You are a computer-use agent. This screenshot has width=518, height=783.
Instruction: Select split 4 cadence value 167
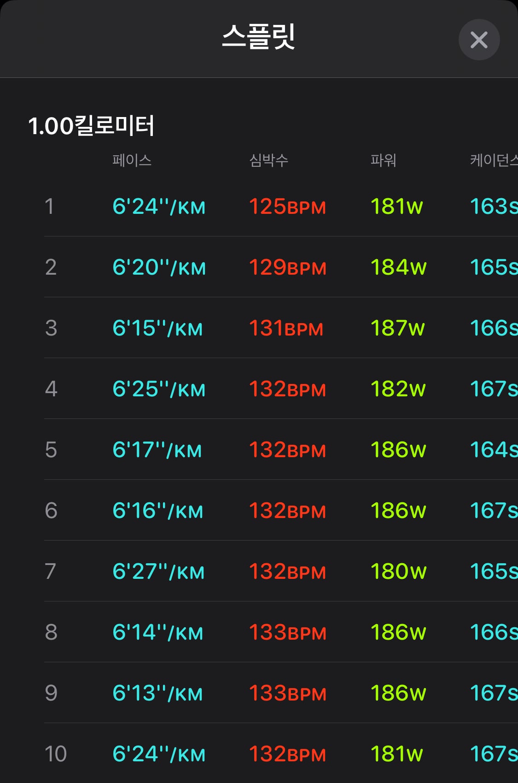point(494,389)
